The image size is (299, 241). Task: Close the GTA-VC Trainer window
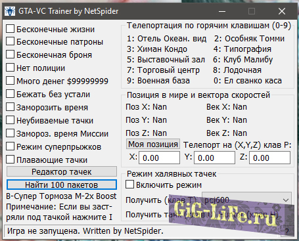282,11
